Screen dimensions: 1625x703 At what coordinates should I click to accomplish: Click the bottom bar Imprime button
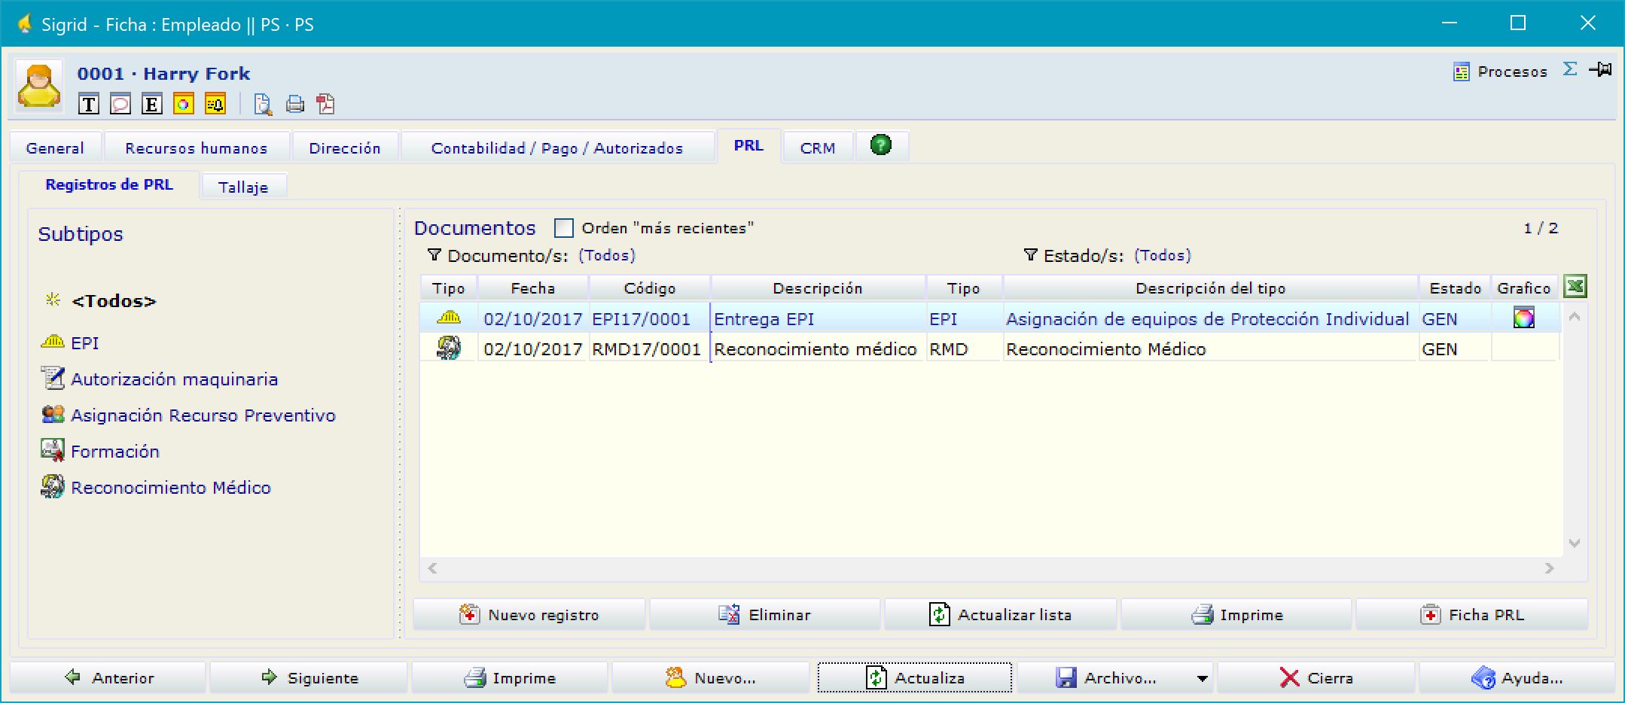click(510, 678)
